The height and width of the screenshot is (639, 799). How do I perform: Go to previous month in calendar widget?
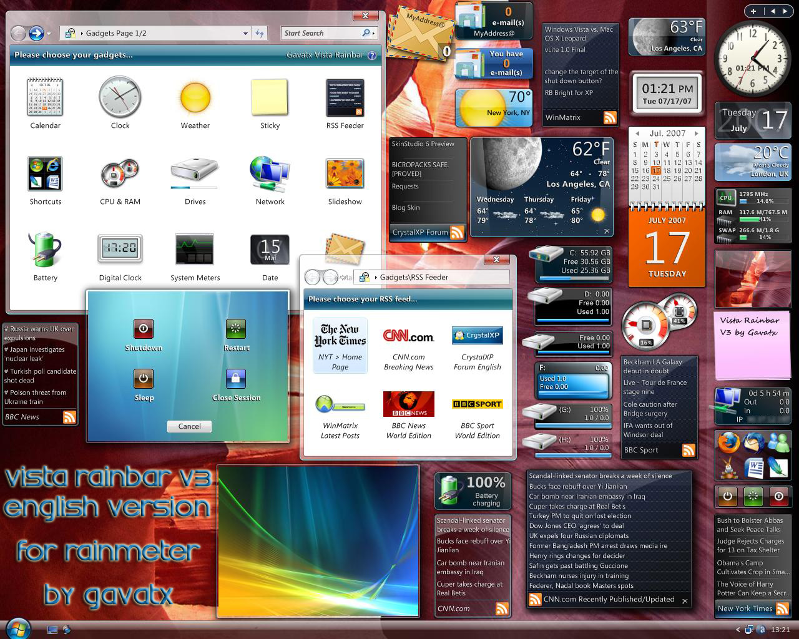[x=637, y=134]
